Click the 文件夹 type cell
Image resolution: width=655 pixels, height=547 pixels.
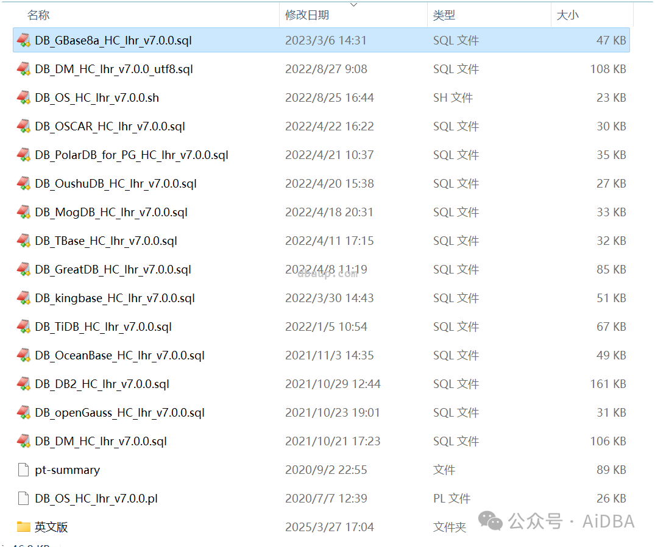tap(450, 527)
